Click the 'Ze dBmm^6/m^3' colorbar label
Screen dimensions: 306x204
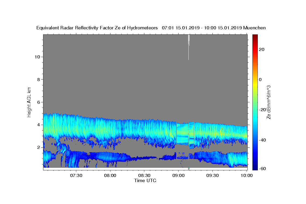tap(268, 102)
